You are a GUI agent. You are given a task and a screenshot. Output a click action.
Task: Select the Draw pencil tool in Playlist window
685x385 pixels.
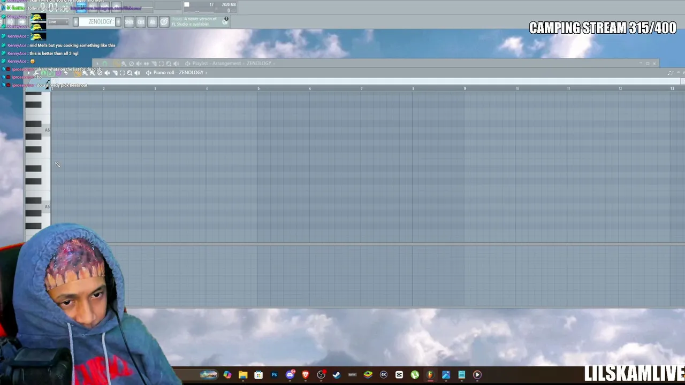116,64
